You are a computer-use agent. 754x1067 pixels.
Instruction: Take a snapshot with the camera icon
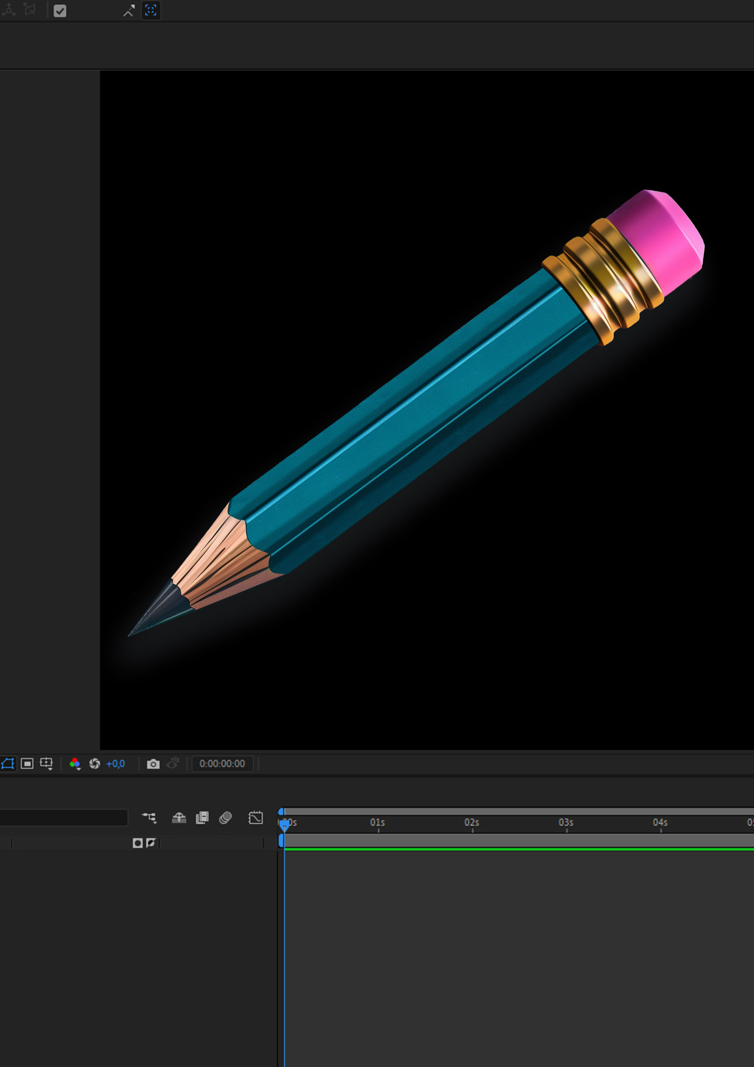153,764
